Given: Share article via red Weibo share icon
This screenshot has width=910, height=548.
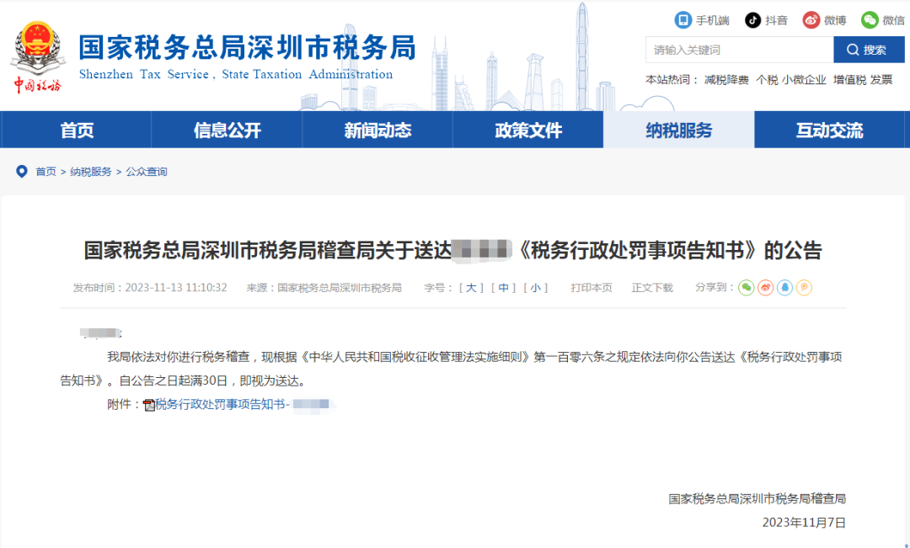Looking at the screenshot, I should tap(766, 288).
